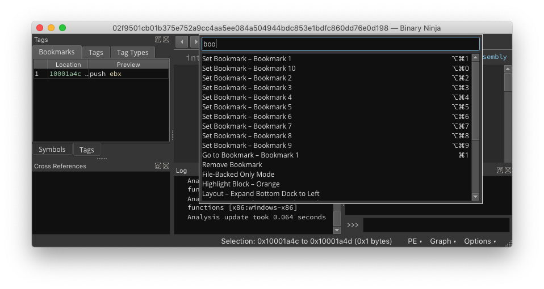
Task: Run 'Go to Bookmark – Bookmark 1'
Action: [x=250, y=155]
